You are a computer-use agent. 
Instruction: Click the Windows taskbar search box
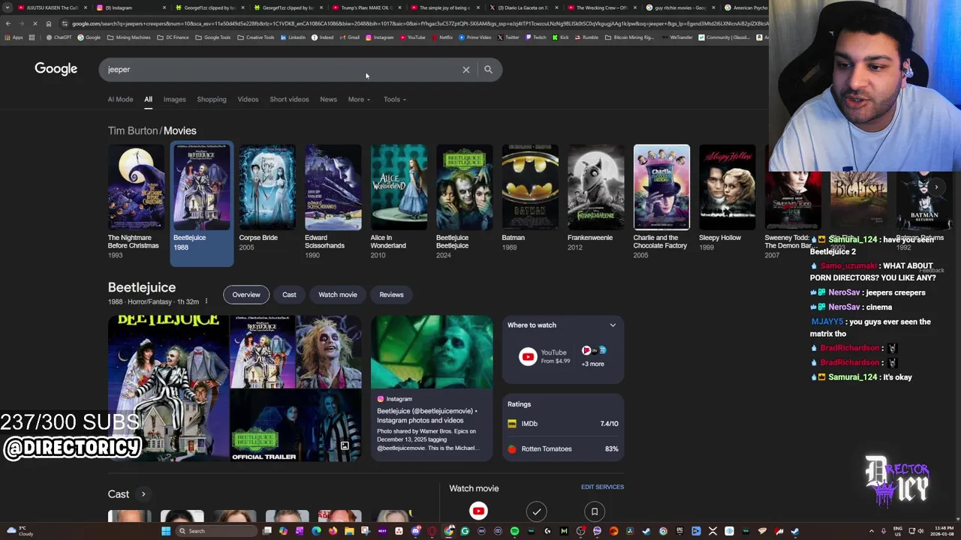click(215, 531)
